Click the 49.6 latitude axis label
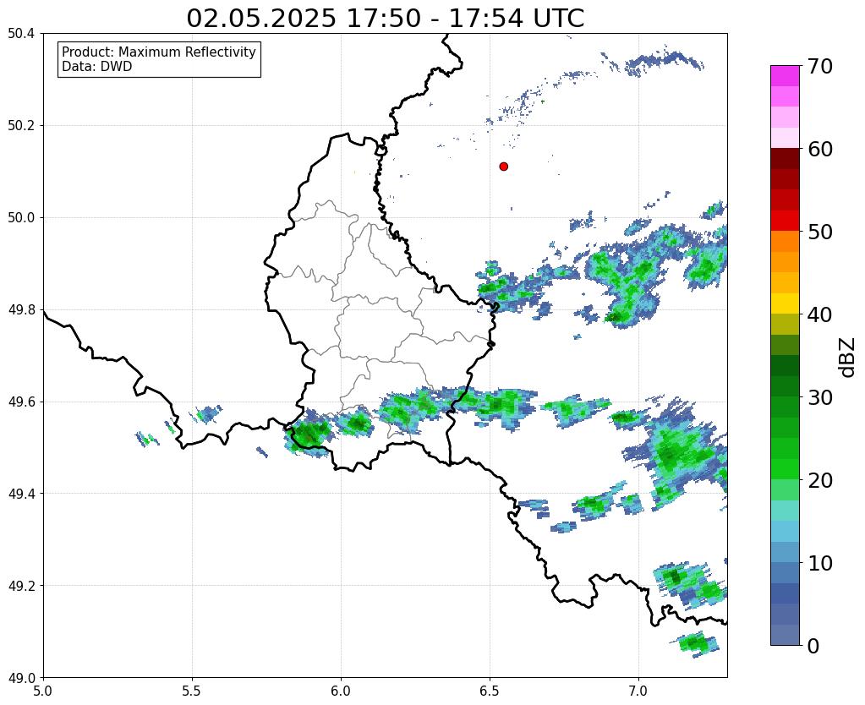Viewport: 865px width, 705px height. (21, 402)
